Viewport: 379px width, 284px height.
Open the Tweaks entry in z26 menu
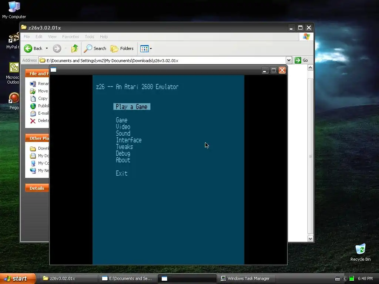[124, 146]
